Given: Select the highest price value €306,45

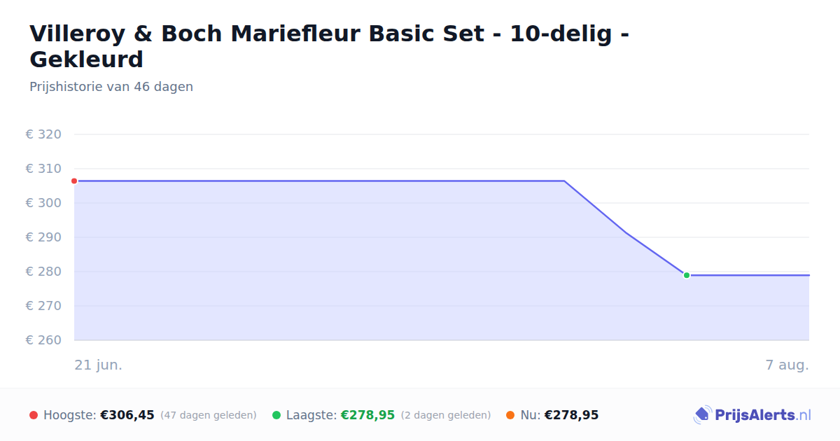Looking at the screenshot, I should coord(127,415).
